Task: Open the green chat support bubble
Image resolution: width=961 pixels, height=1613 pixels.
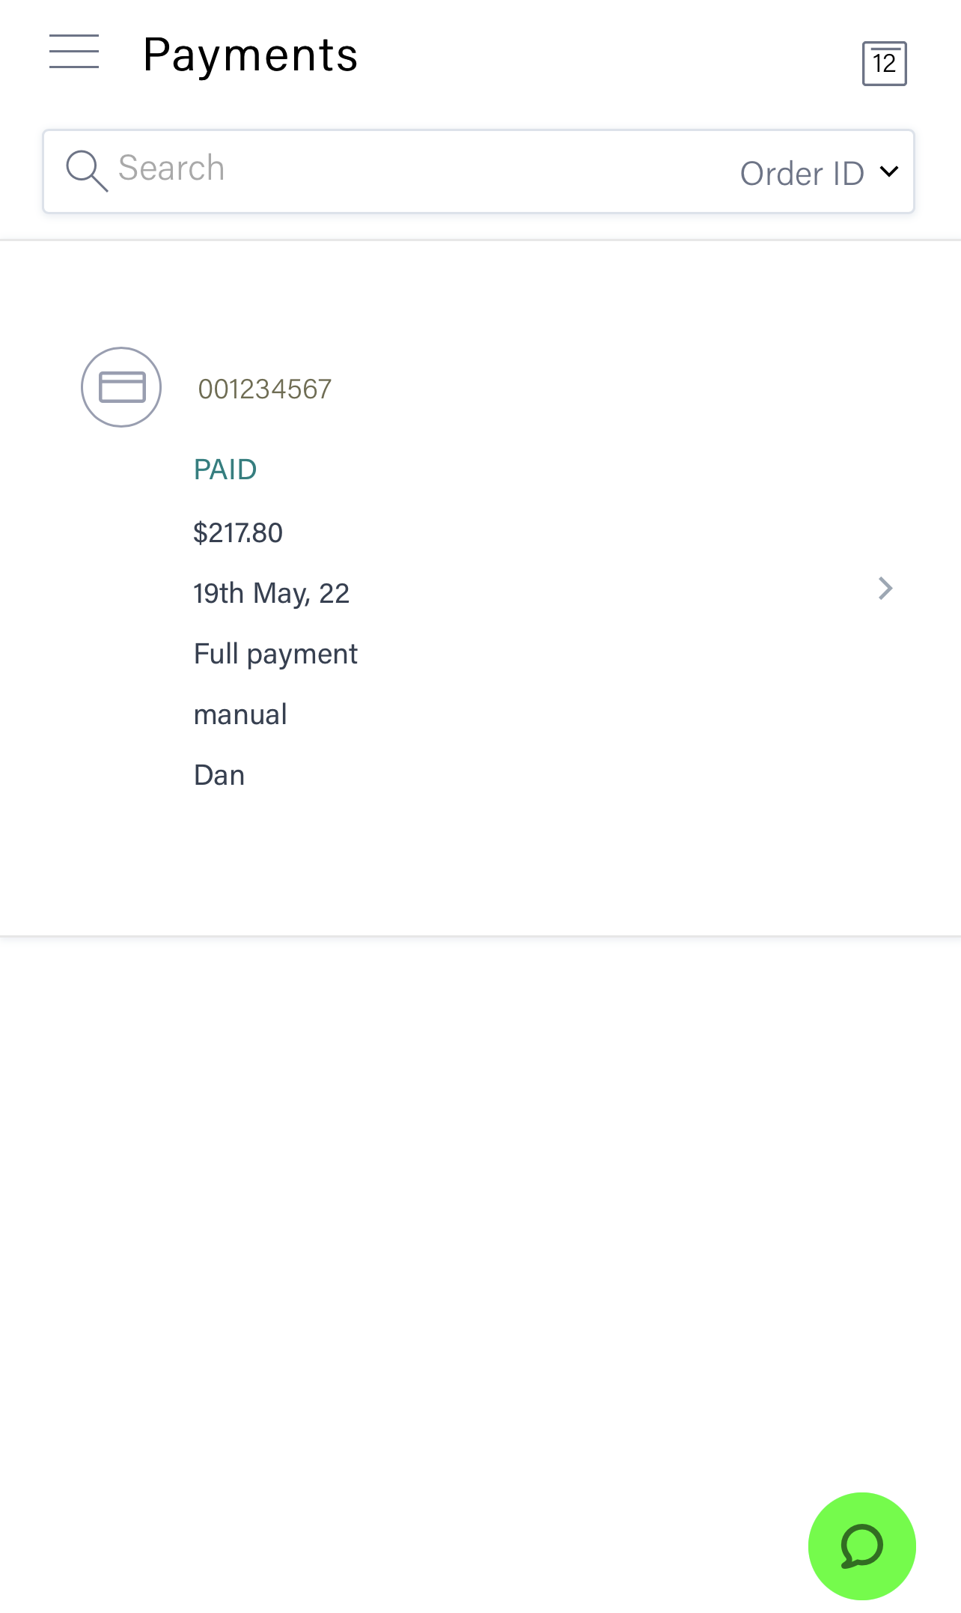Action: (861, 1546)
